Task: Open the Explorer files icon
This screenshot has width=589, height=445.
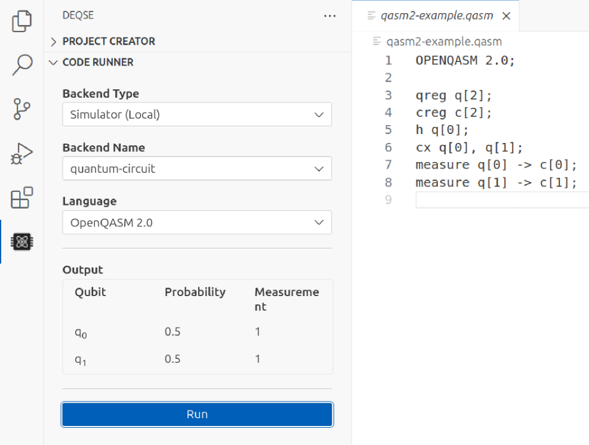Action: tap(21, 21)
